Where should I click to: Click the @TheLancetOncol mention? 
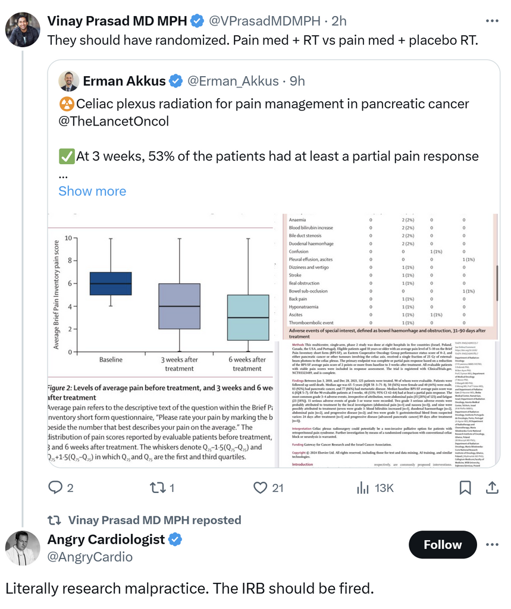coord(114,121)
